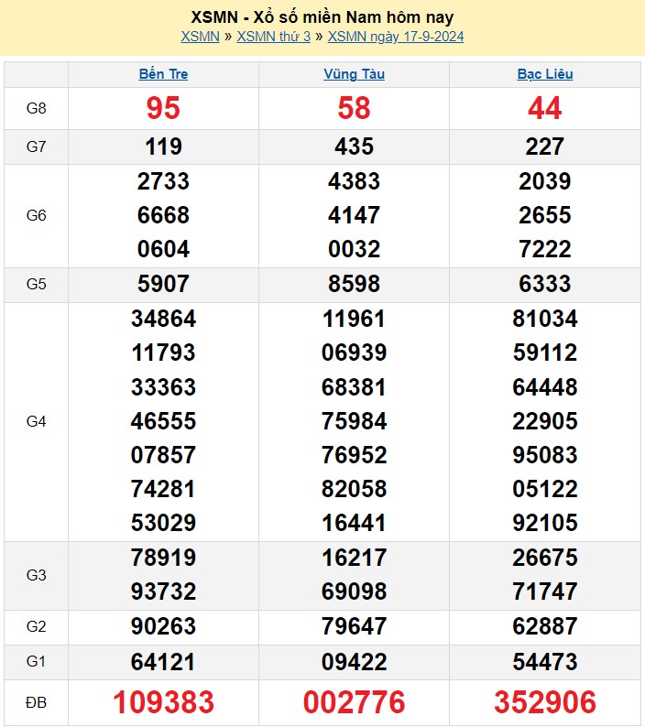The image size is (645, 727).
Task: Select the special prize number 352906
Action: pos(544,702)
